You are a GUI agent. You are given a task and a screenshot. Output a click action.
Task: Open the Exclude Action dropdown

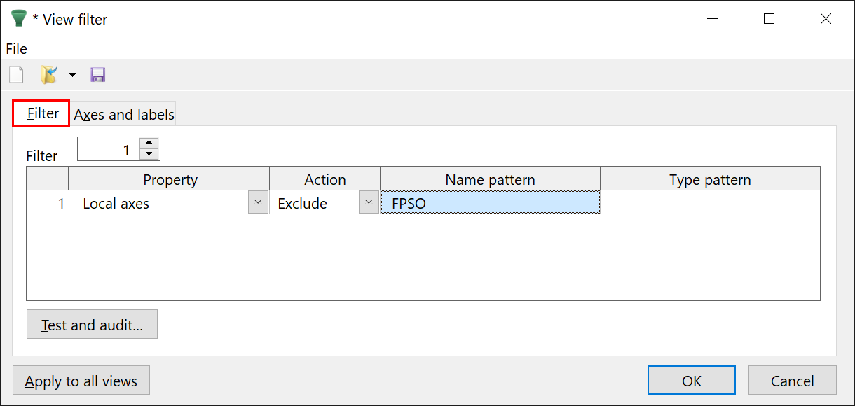[369, 203]
